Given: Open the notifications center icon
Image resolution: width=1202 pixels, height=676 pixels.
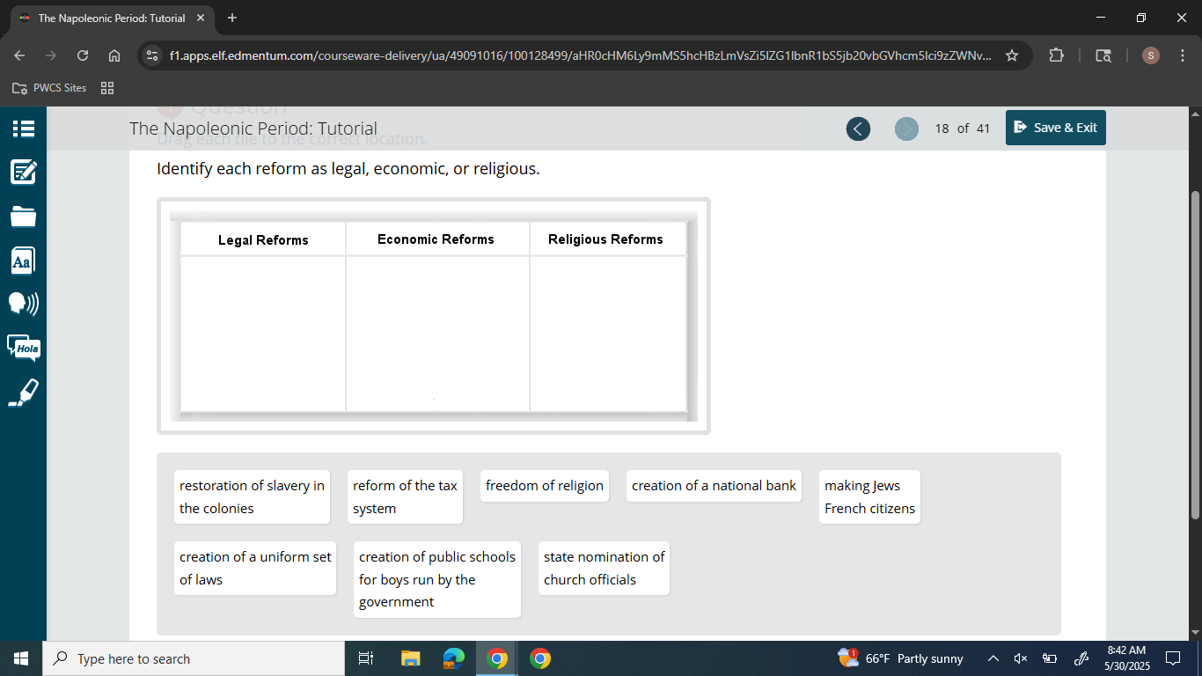Looking at the screenshot, I should (1173, 658).
